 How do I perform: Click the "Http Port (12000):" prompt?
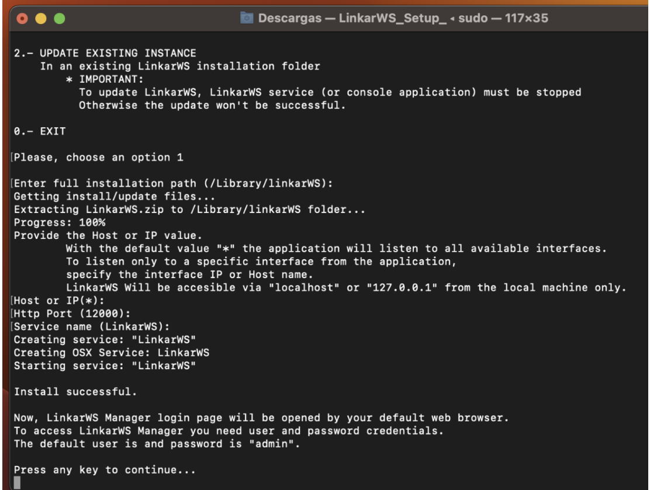pyautogui.click(x=65, y=314)
